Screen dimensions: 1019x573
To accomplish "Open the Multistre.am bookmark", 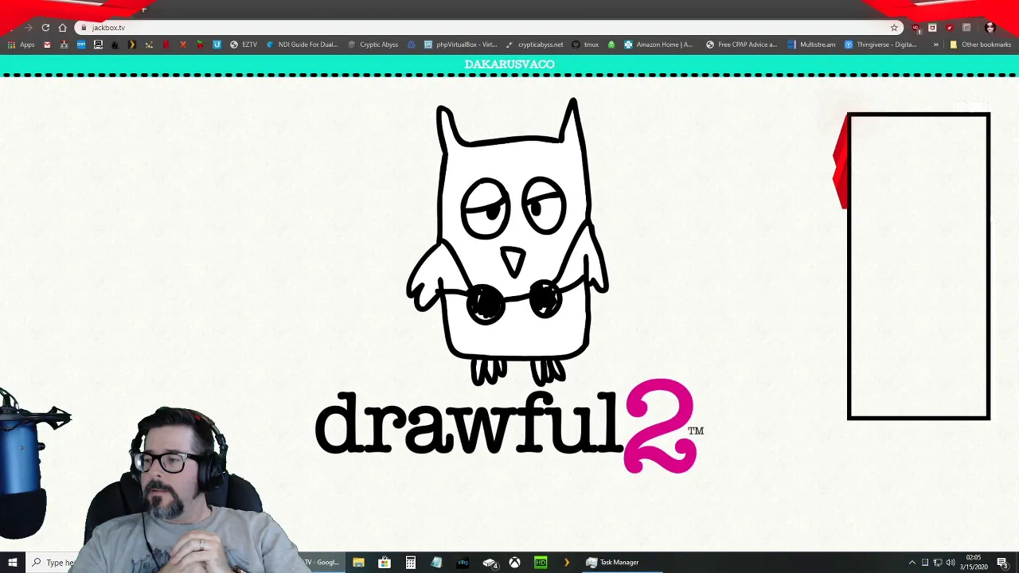I will coord(810,45).
